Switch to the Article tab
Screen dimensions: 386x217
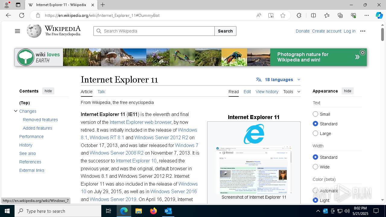87,92
